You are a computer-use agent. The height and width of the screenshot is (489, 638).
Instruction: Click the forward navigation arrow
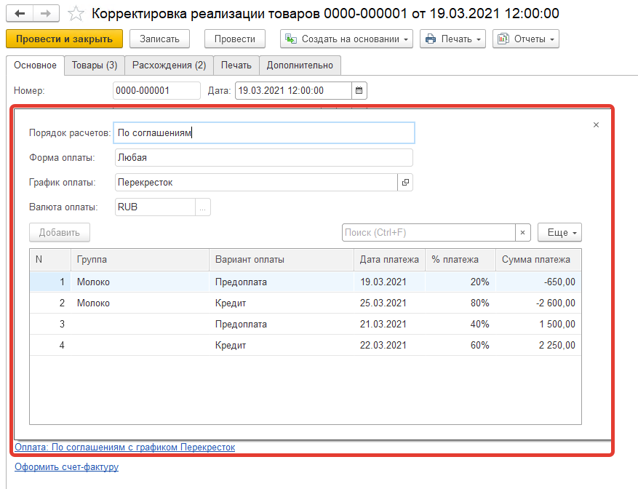pos(45,14)
